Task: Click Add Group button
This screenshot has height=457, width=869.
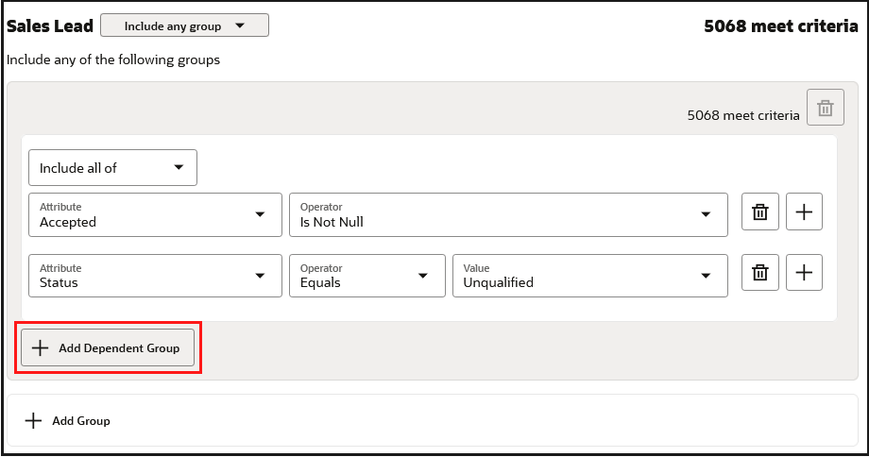Action: click(68, 421)
